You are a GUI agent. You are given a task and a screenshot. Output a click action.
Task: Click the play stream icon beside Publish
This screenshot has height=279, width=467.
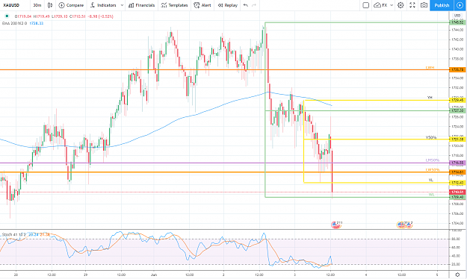[x=460, y=5]
